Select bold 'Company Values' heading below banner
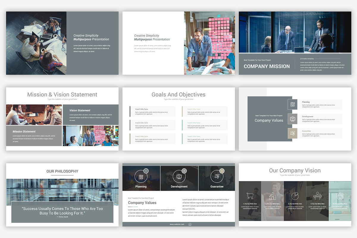Screen dimensions: 357x238 142,203
